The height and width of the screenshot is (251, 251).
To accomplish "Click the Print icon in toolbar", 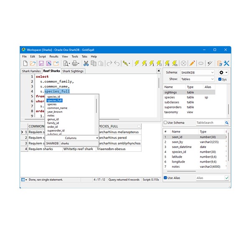I will (x=75, y=64).
